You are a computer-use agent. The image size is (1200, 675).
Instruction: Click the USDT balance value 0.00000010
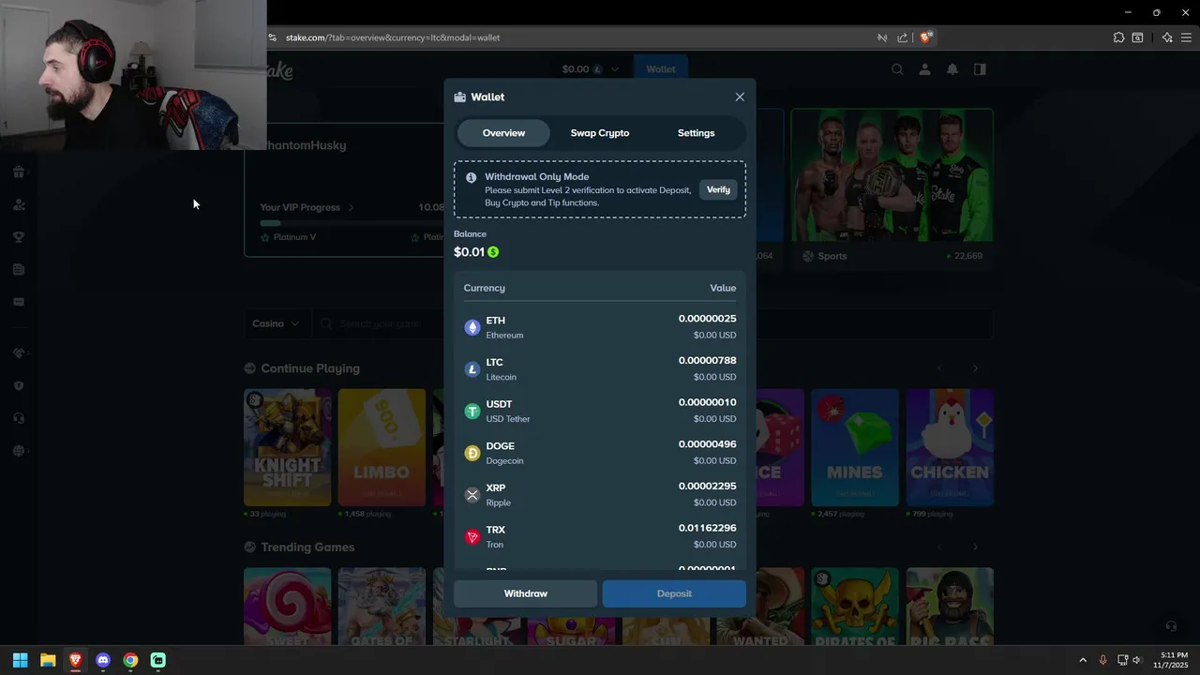(x=707, y=402)
